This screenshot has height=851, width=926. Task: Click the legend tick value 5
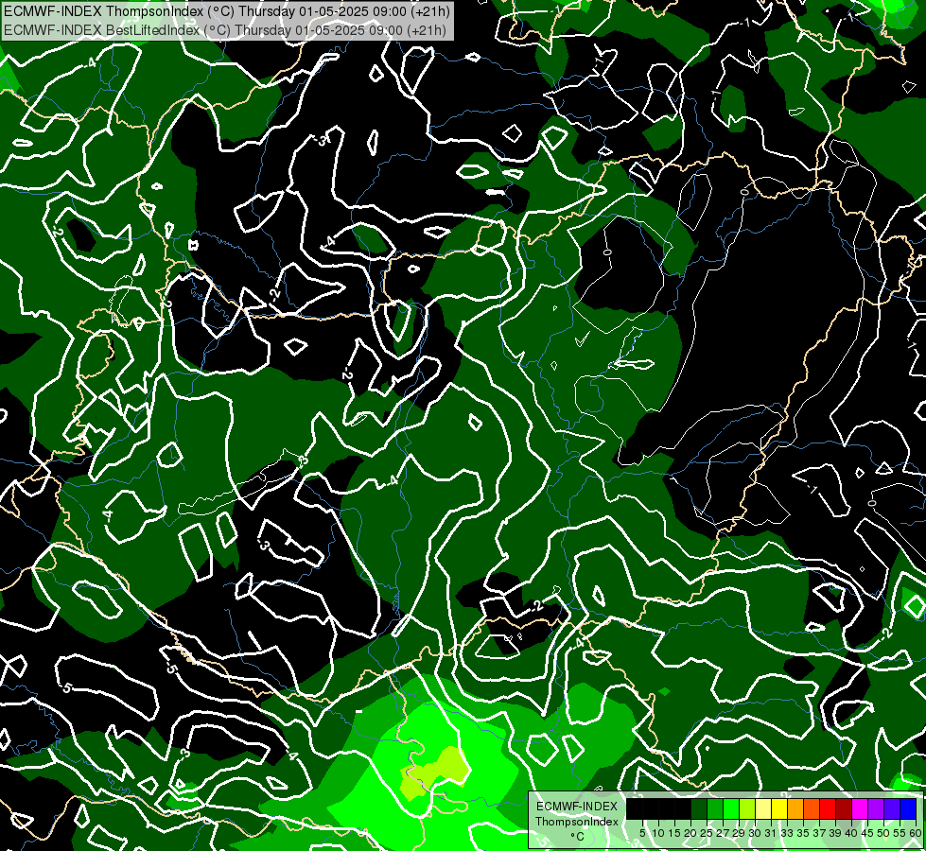[642, 833]
